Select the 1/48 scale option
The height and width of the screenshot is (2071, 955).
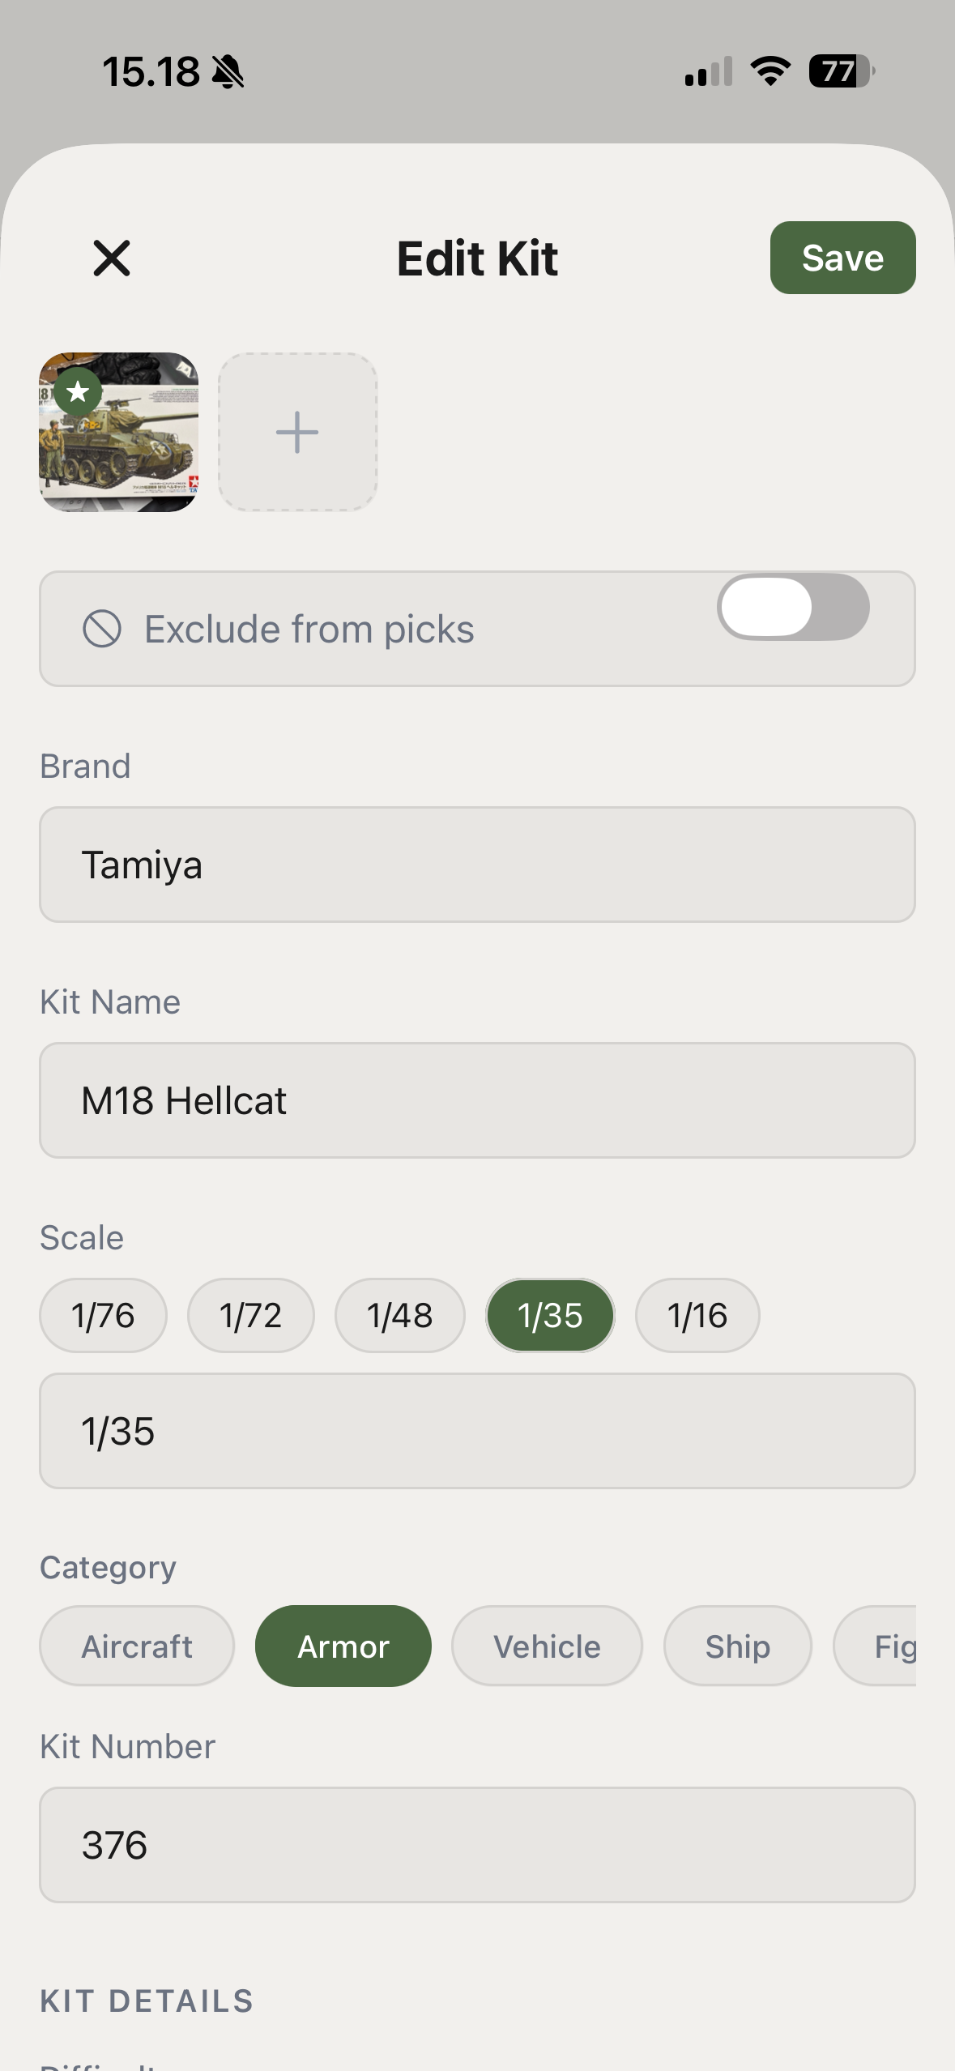click(399, 1315)
